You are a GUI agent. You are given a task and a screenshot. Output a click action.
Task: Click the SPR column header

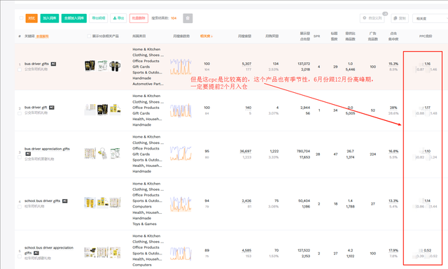point(316,36)
